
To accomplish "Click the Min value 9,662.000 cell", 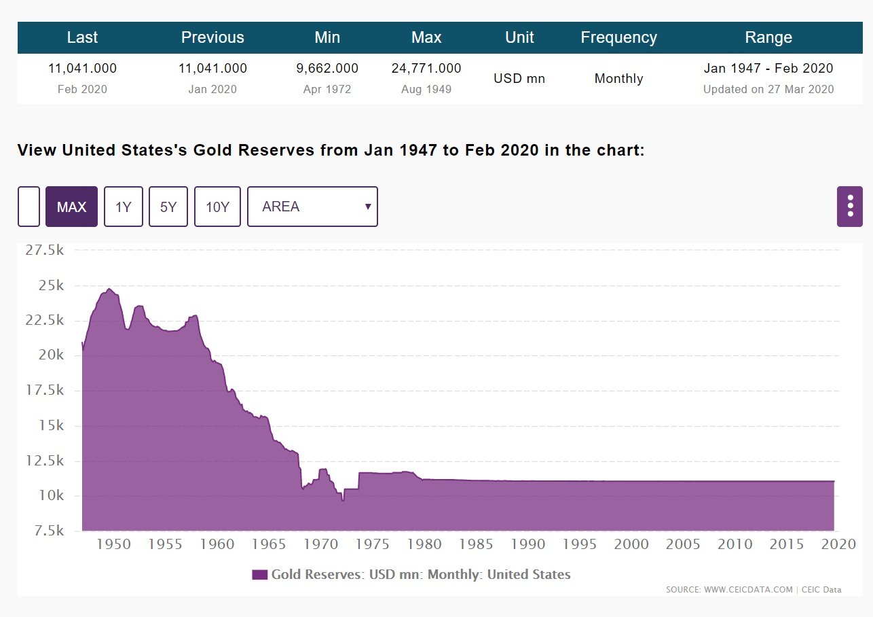I will tap(327, 69).
